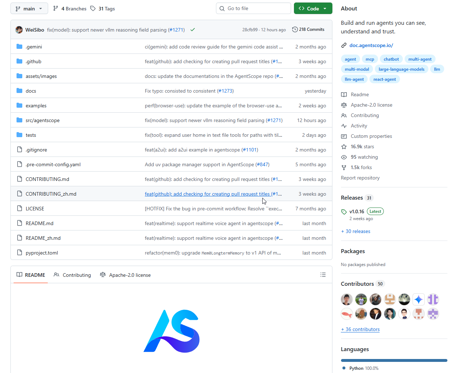Open pull request #847 link
451x373 pixels.
[263, 164]
